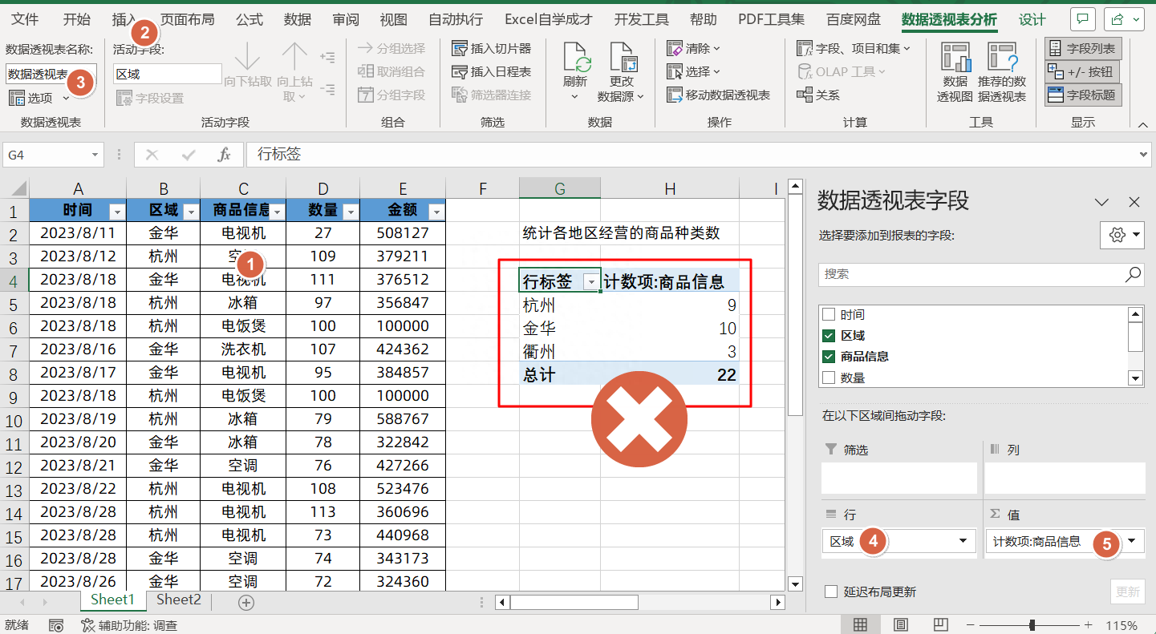Screen dimensions: 1156x634
Task: Check the 时间 field checkbox
Action: [x=829, y=315]
